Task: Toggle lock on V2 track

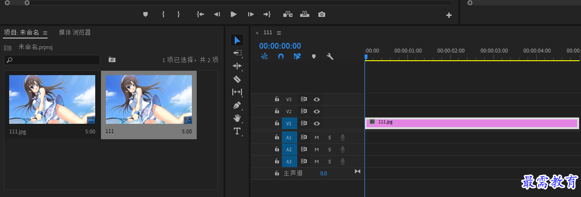Action: tap(277, 111)
